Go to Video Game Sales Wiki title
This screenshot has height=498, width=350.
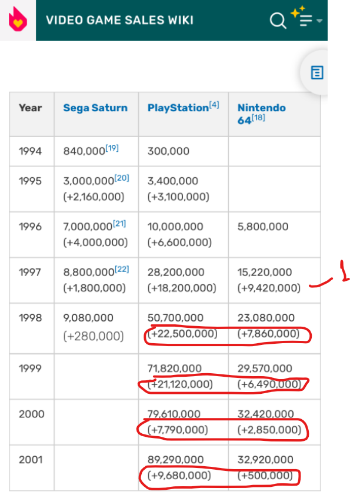(119, 20)
